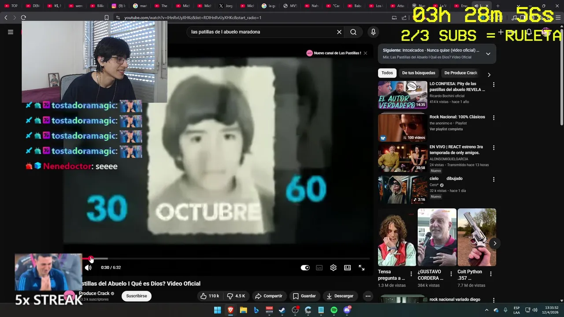Clear the search text with the X icon
The height and width of the screenshot is (317, 564).
pos(339,32)
